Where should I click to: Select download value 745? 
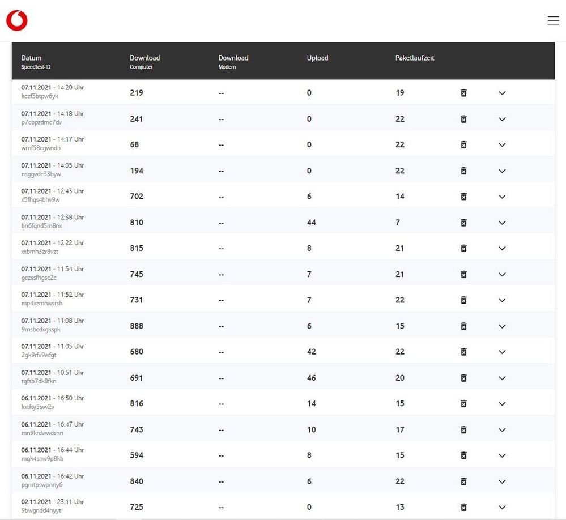coord(137,275)
